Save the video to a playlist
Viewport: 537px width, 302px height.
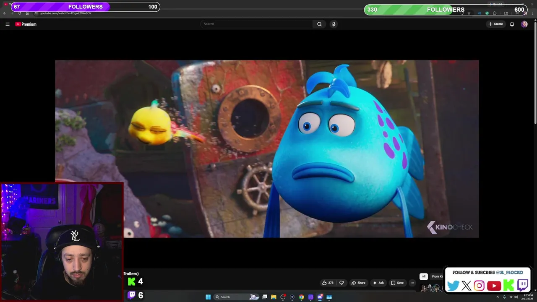pyautogui.click(x=397, y=283)
